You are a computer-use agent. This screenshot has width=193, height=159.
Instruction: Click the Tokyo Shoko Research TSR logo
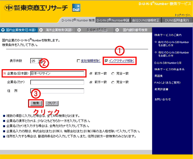[36, 8]
